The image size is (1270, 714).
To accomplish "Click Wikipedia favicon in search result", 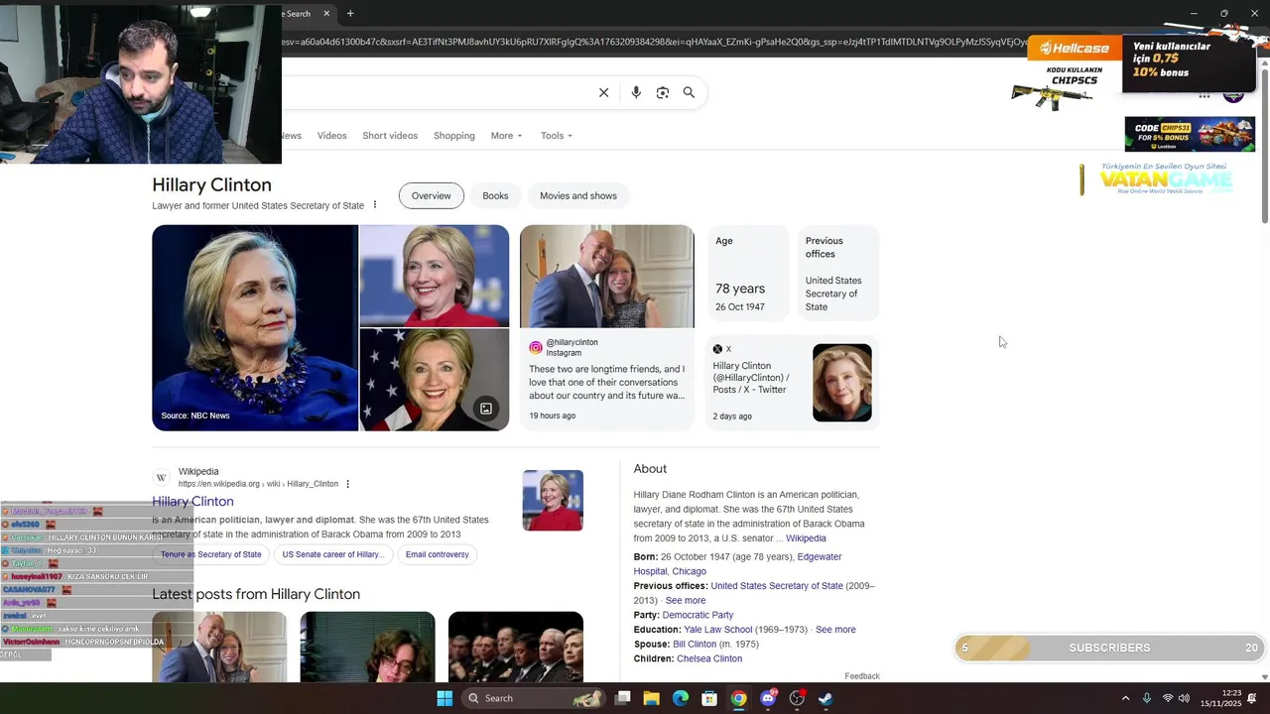I will pyautogui.click(x=161, y=478).
